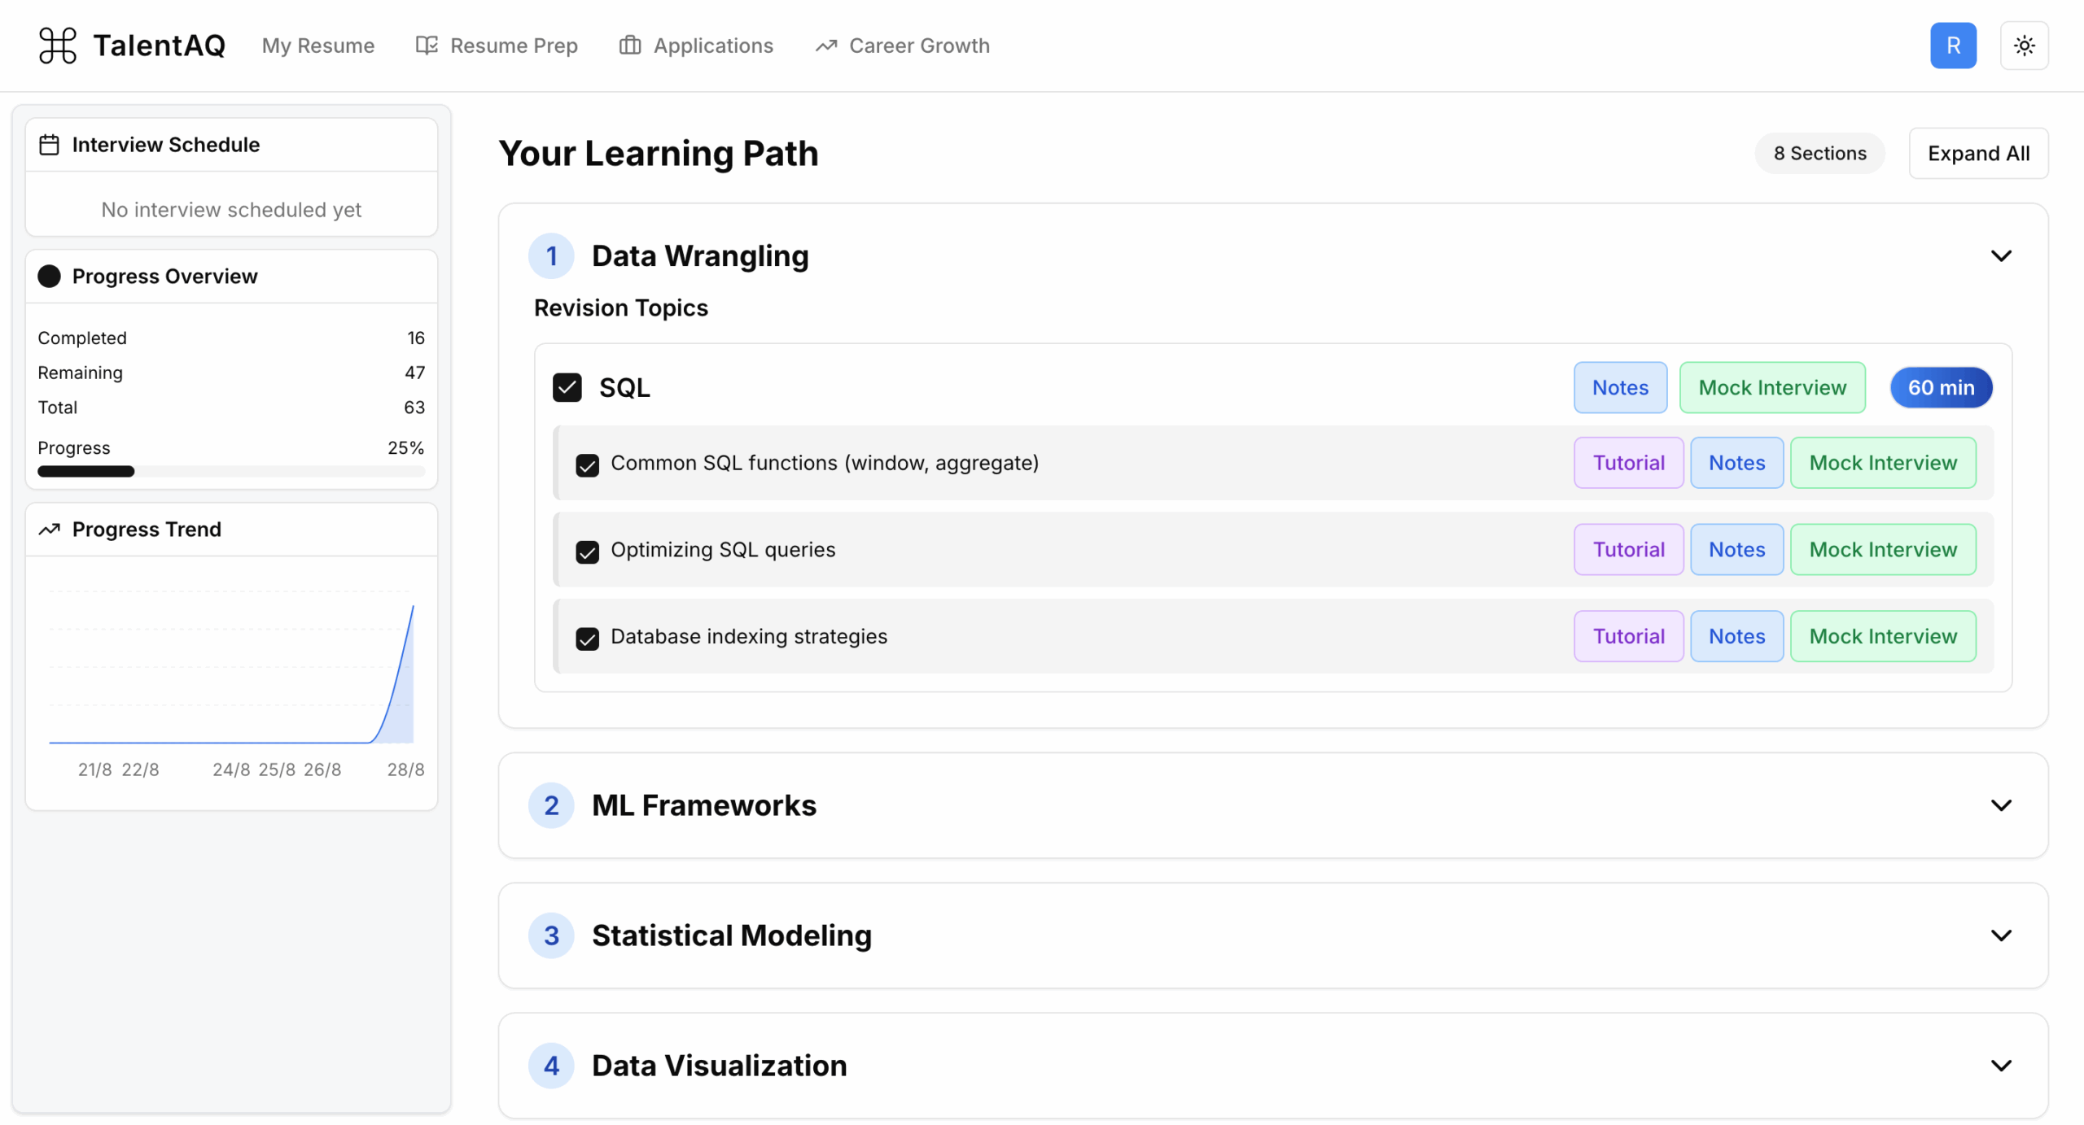Image resolution: width=2084 pixels, height=1125 pixels.
Task: Click the Expand All button
Action: [1978, 153]
